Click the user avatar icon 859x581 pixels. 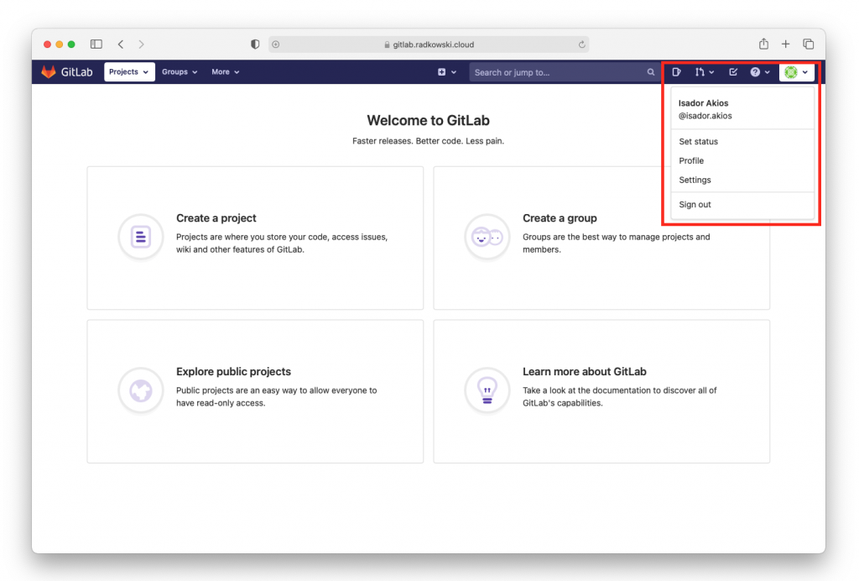coord(790,72)
